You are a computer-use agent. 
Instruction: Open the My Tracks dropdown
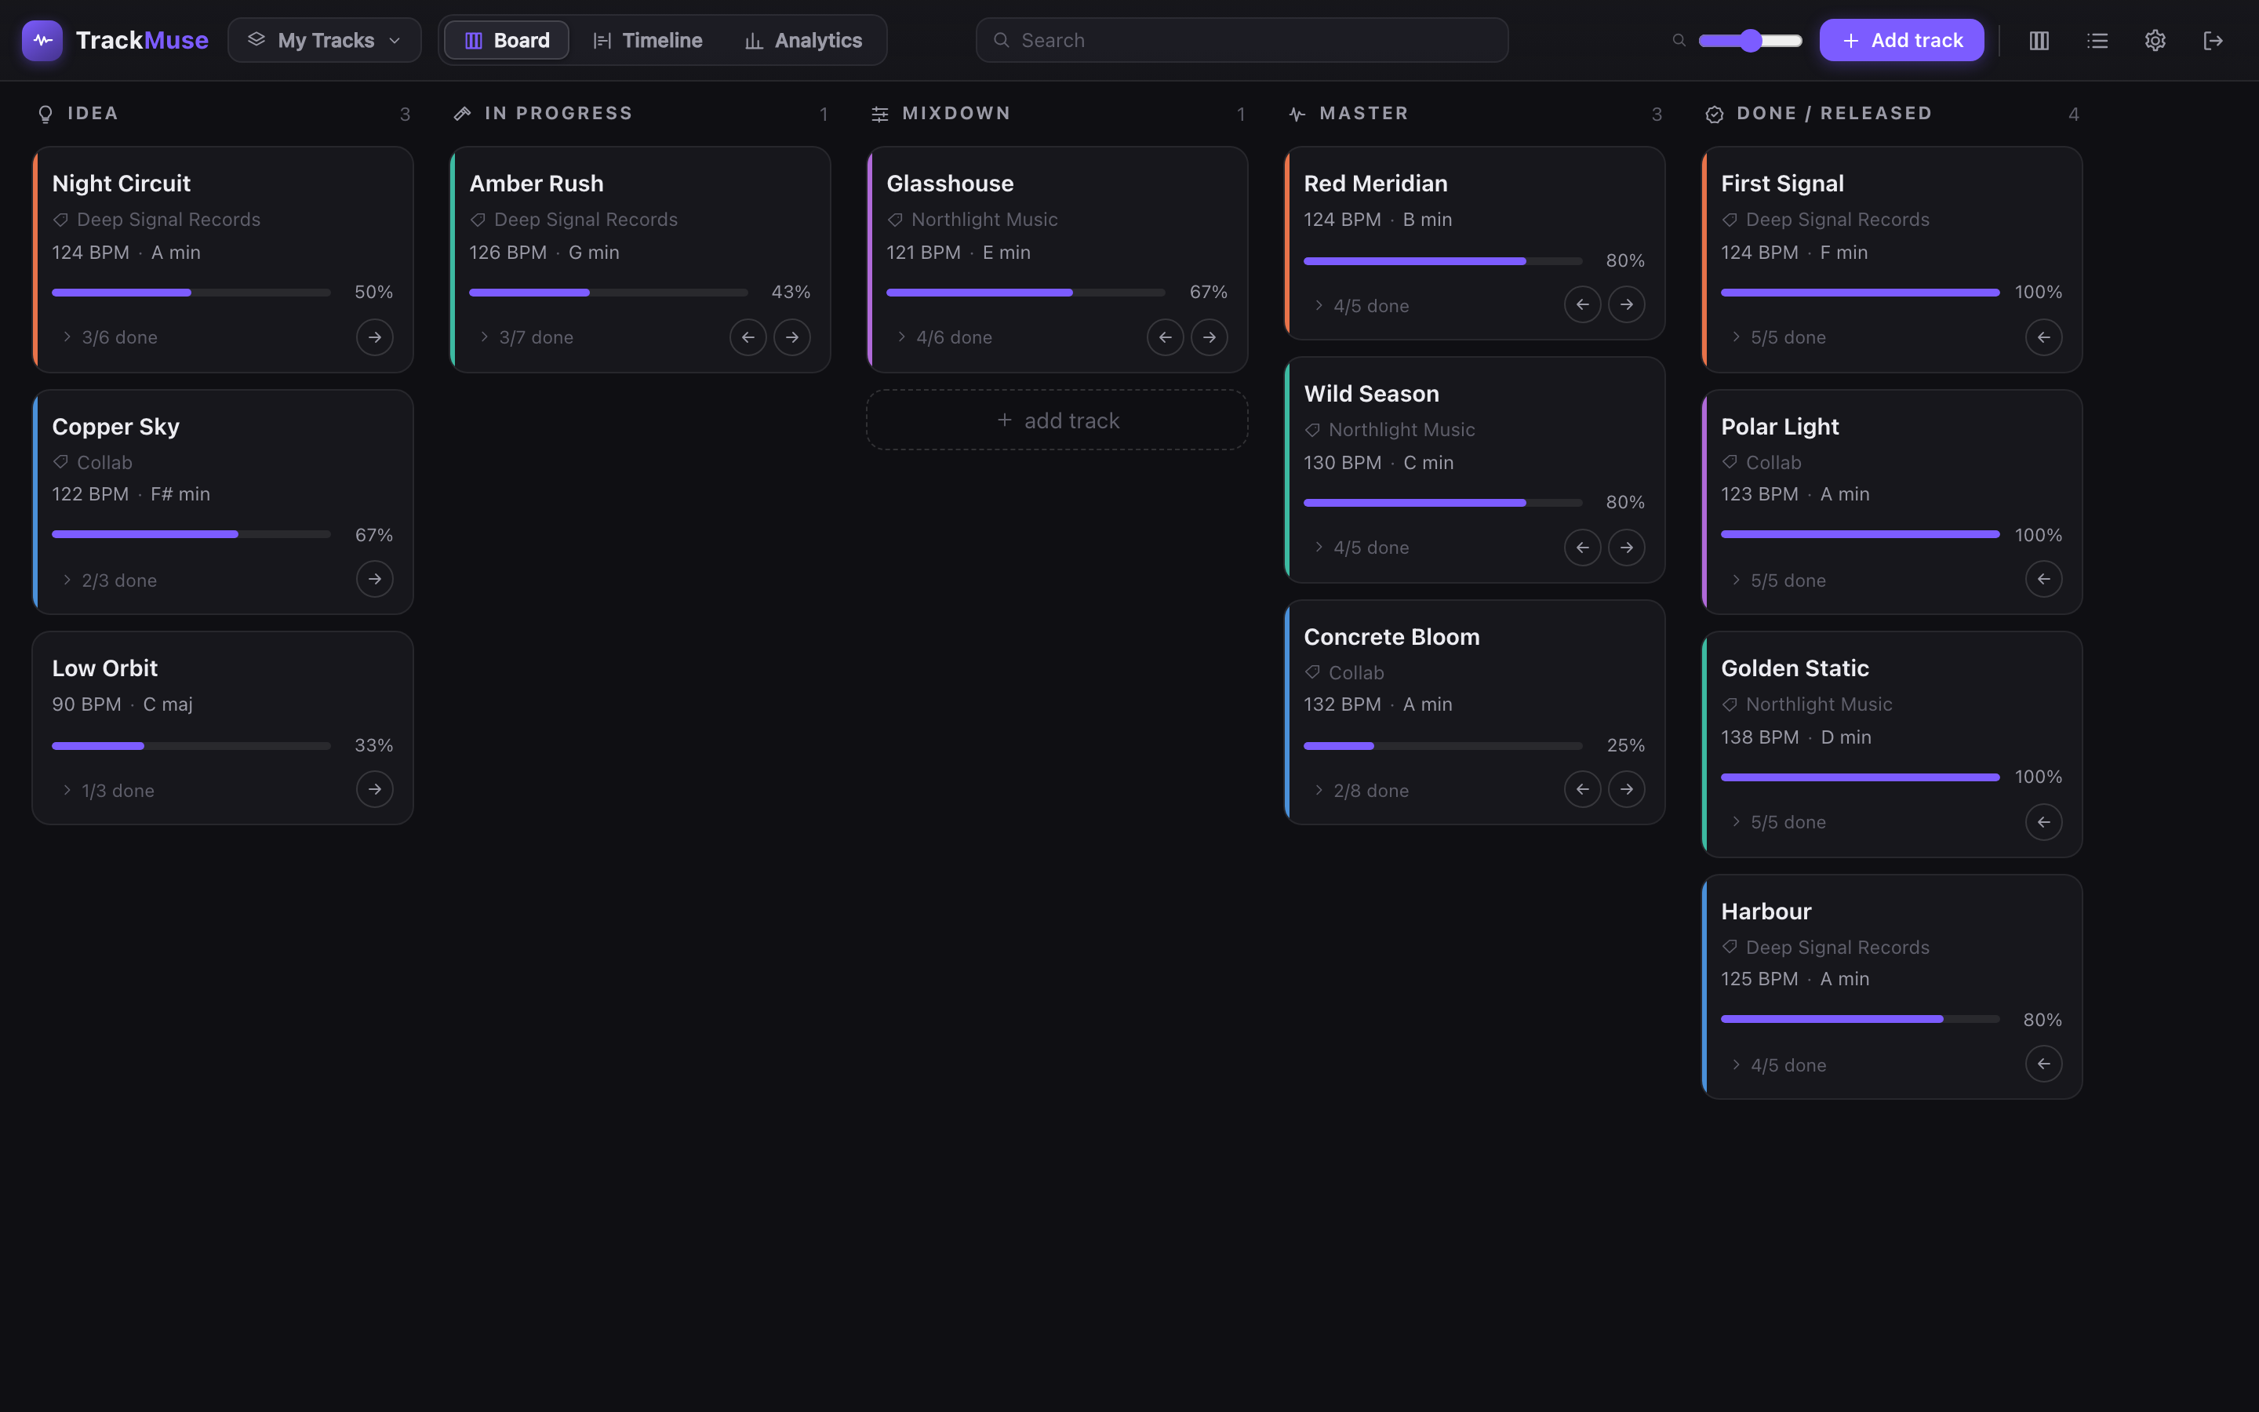(x=324, y=40)
